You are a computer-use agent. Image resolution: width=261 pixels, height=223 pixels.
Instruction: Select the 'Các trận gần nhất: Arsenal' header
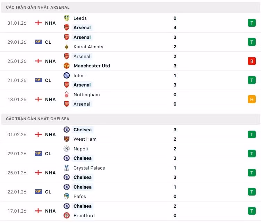(38, 7)
